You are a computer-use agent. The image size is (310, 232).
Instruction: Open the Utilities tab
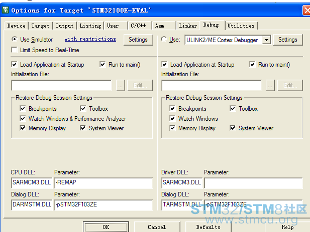pos(241,26)
